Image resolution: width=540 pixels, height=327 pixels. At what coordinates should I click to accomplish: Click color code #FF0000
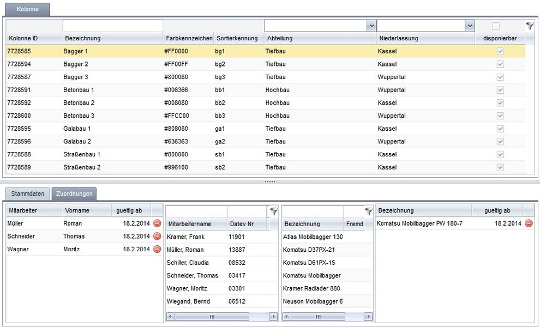pos(176,51)
